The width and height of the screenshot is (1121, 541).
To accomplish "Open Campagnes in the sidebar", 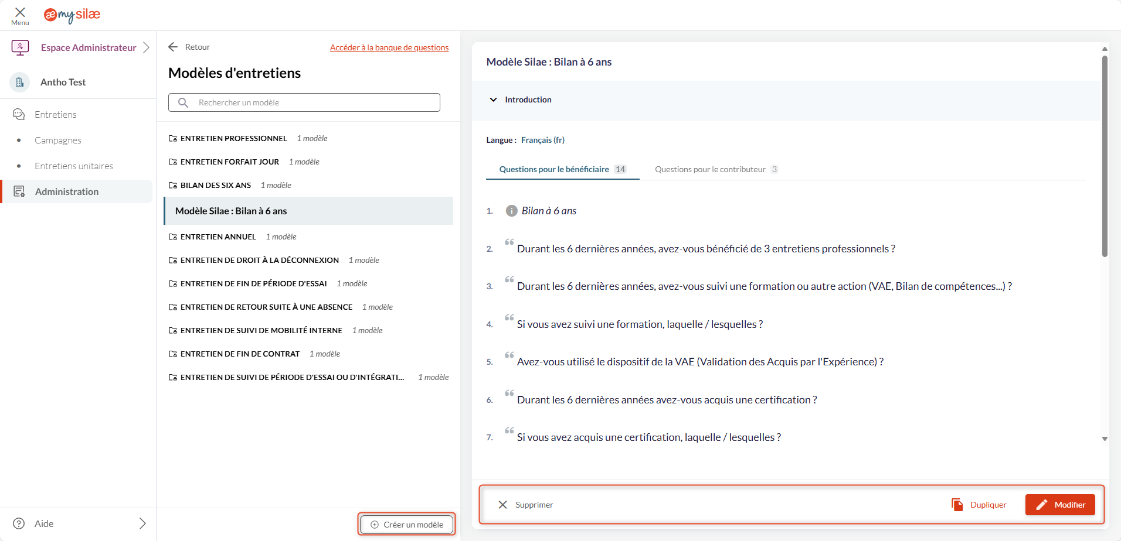I will 58,141.
